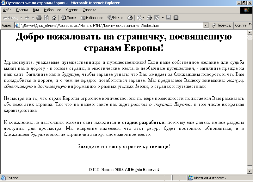
Task: Click the Stop loading icon
Action: click(x=39, y=18)
